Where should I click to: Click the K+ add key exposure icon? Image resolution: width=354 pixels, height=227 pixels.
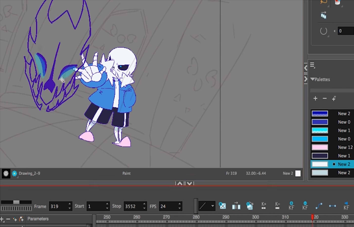[264, 206]
